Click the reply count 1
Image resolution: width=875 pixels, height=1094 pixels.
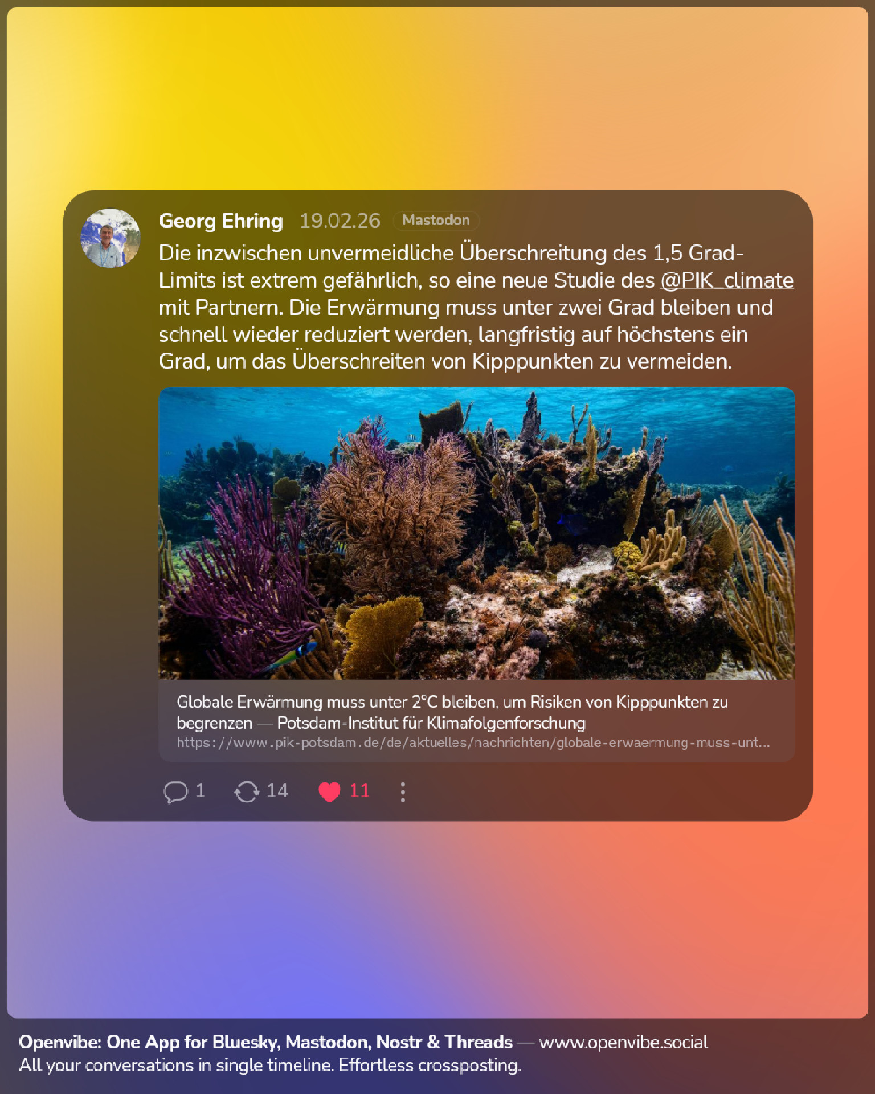(x=201, y=791)
